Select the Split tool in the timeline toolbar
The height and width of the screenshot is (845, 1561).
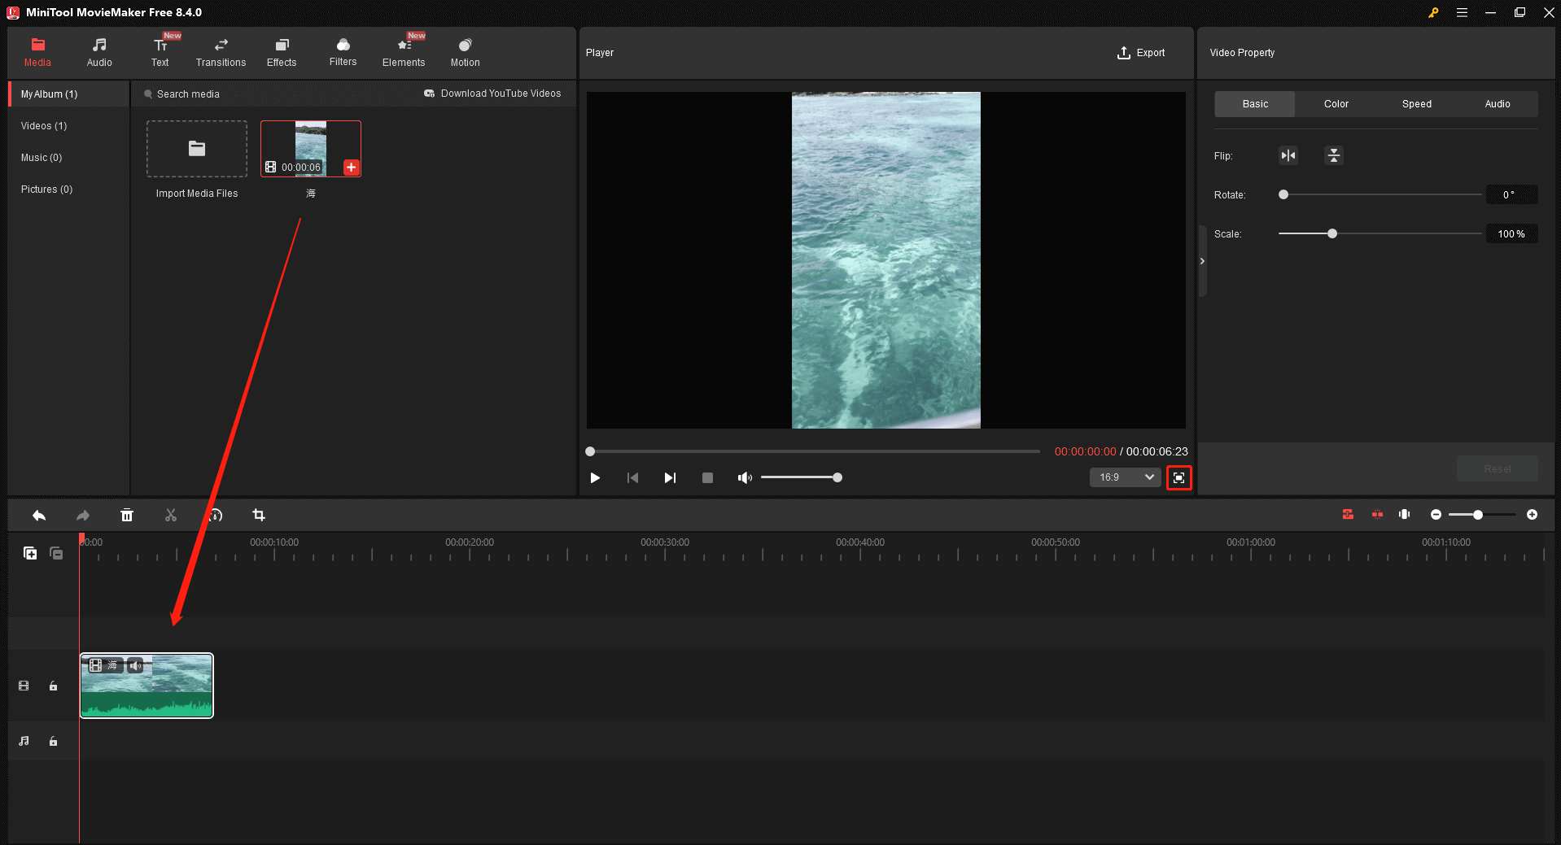tap(170, 515)
